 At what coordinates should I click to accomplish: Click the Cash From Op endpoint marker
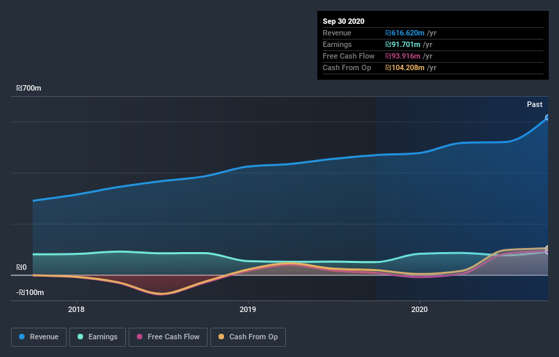(x=547, y=248)
